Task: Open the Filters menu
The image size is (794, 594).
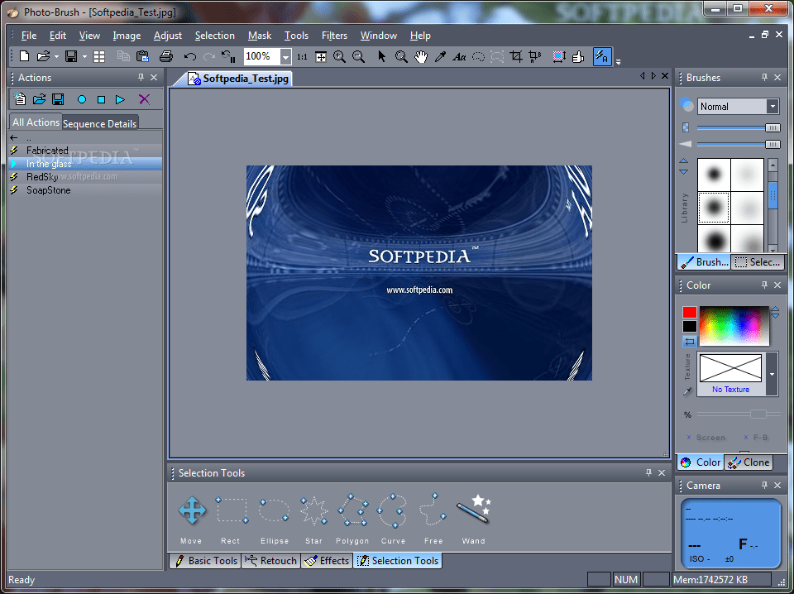Action: [x=334, y=36]
